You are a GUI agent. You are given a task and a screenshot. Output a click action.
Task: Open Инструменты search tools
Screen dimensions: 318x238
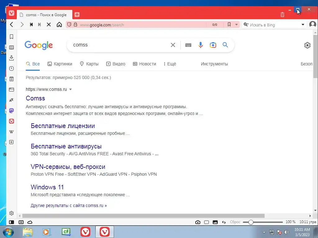[214, 64]
